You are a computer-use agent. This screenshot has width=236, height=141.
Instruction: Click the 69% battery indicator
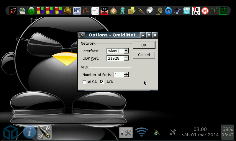point(227,132)
